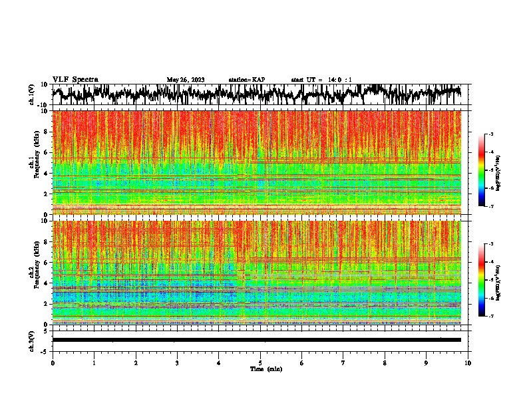The width and height of the screenshot is (527, 407).
Task: Click the ch.2 color scale bar
Action: tap(482, 280)
